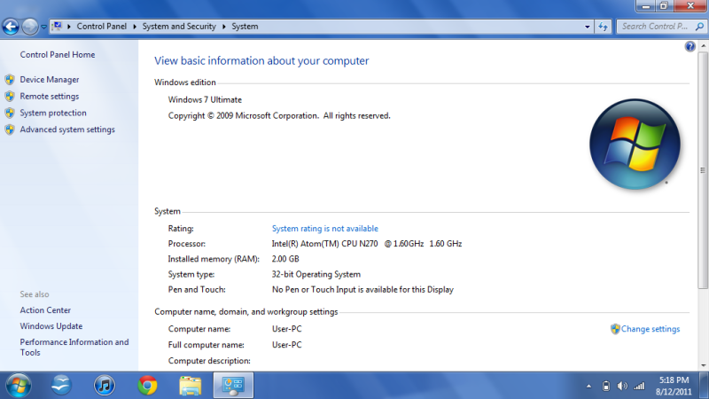Open the bird app on taskbar

[61, 386]
